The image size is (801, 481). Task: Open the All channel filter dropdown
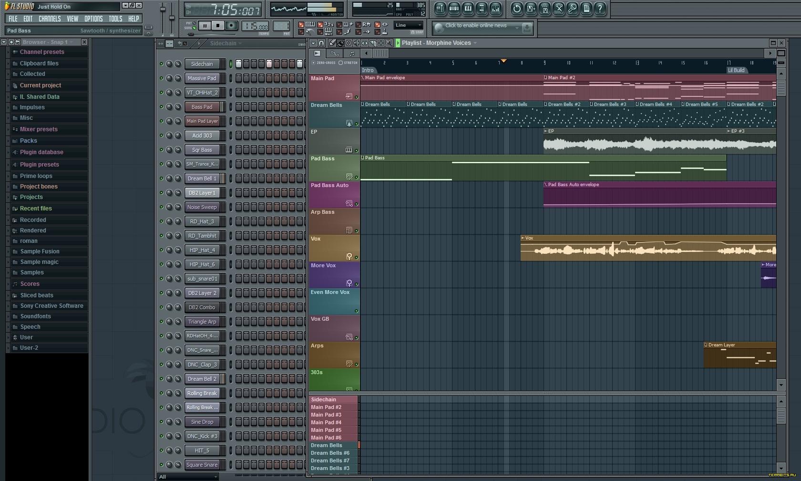tap(188, 477)
